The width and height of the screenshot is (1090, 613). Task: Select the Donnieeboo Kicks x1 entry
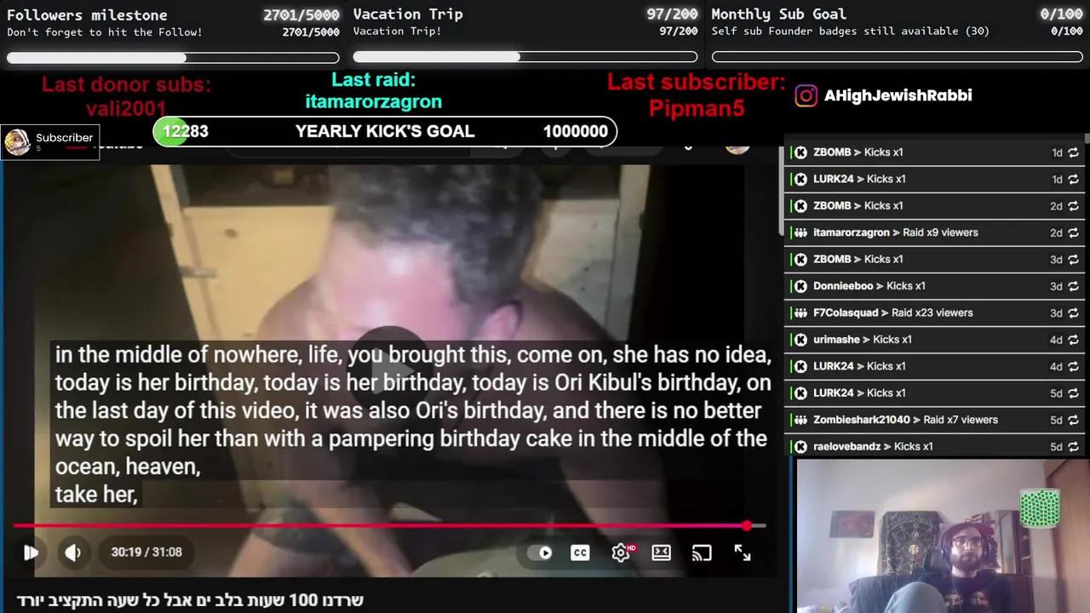click(x=934, y=286)
